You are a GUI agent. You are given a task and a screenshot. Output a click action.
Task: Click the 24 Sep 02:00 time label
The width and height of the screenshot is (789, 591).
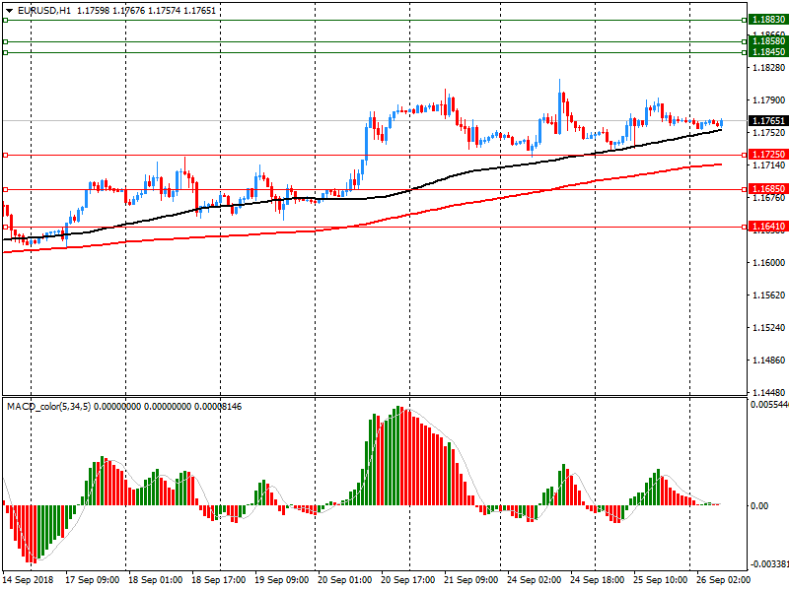pyautogui.click(x=534, y=581)
